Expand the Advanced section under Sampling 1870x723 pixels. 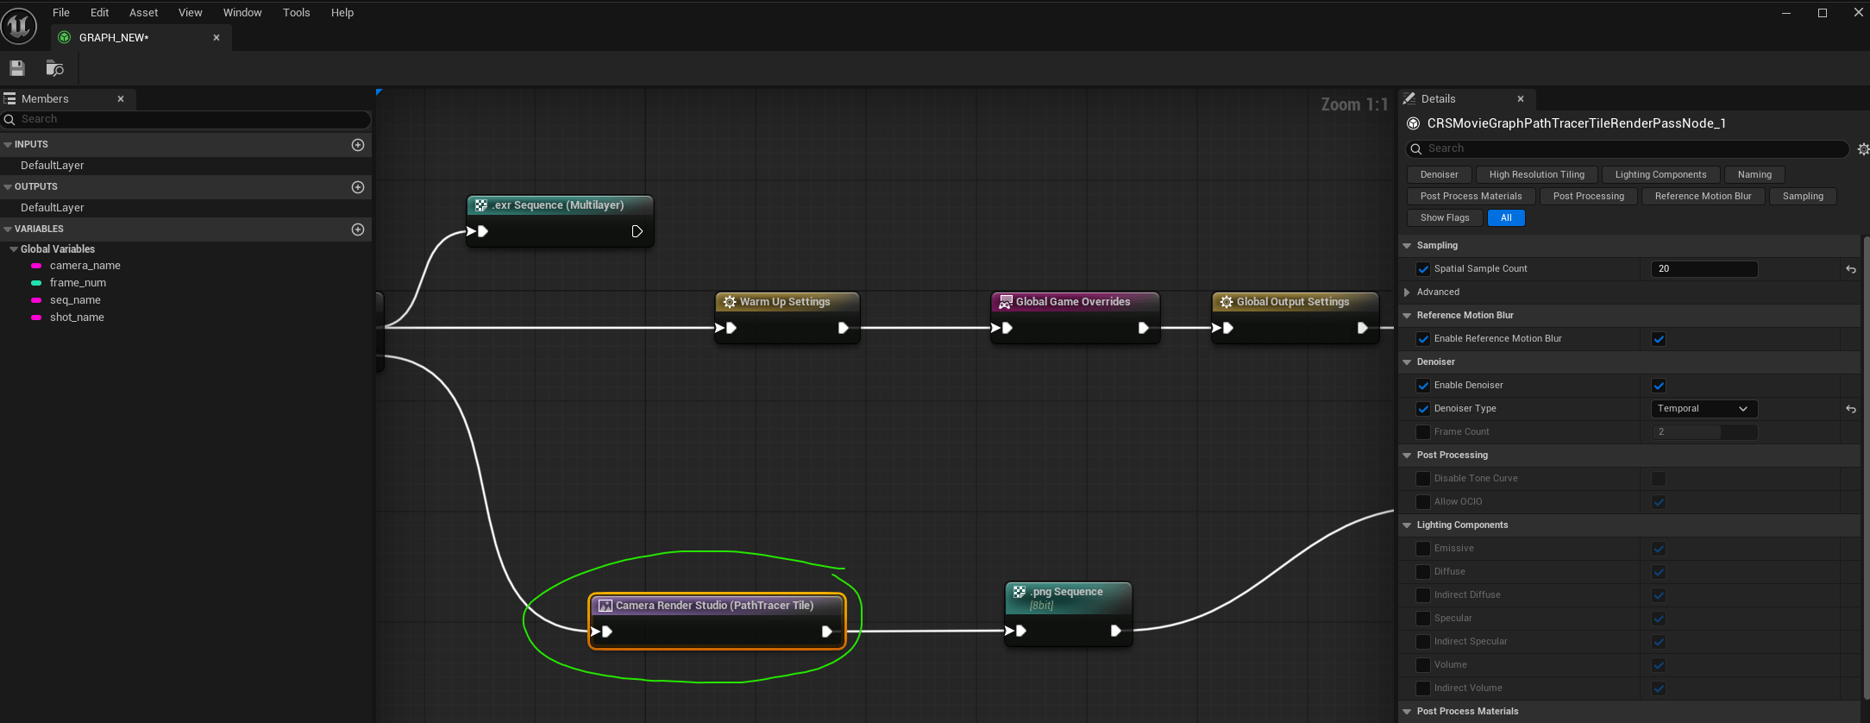click(x=1407, y=292)
